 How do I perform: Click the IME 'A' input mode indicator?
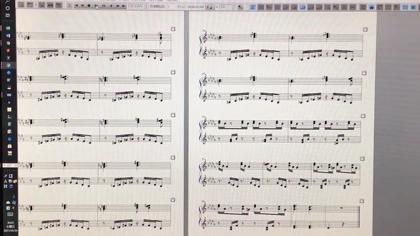point(5,181)
